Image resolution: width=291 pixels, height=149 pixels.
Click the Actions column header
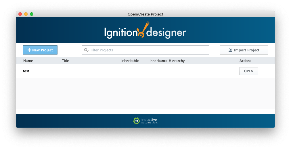tap(245, 61)
